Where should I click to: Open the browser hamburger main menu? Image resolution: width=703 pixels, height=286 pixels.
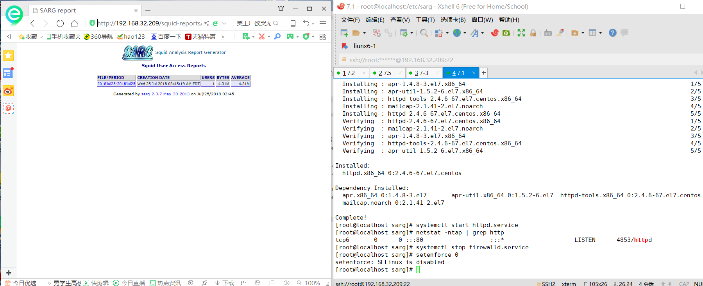tap(323, 23)
